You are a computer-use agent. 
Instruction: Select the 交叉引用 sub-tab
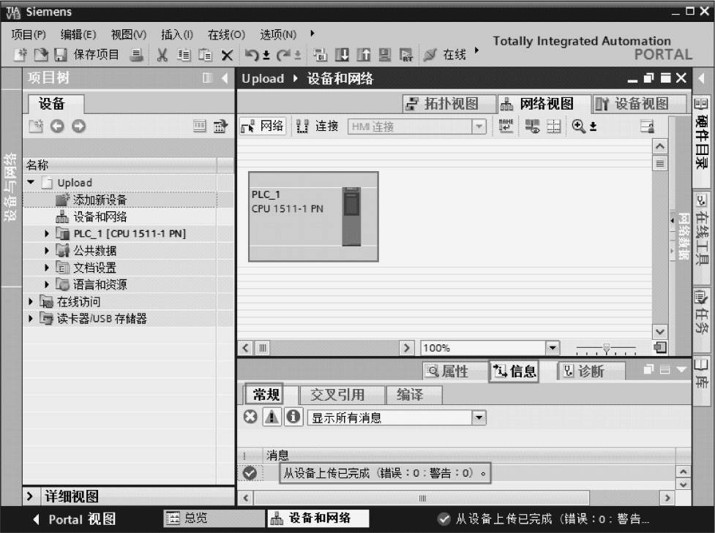point(342,395)
